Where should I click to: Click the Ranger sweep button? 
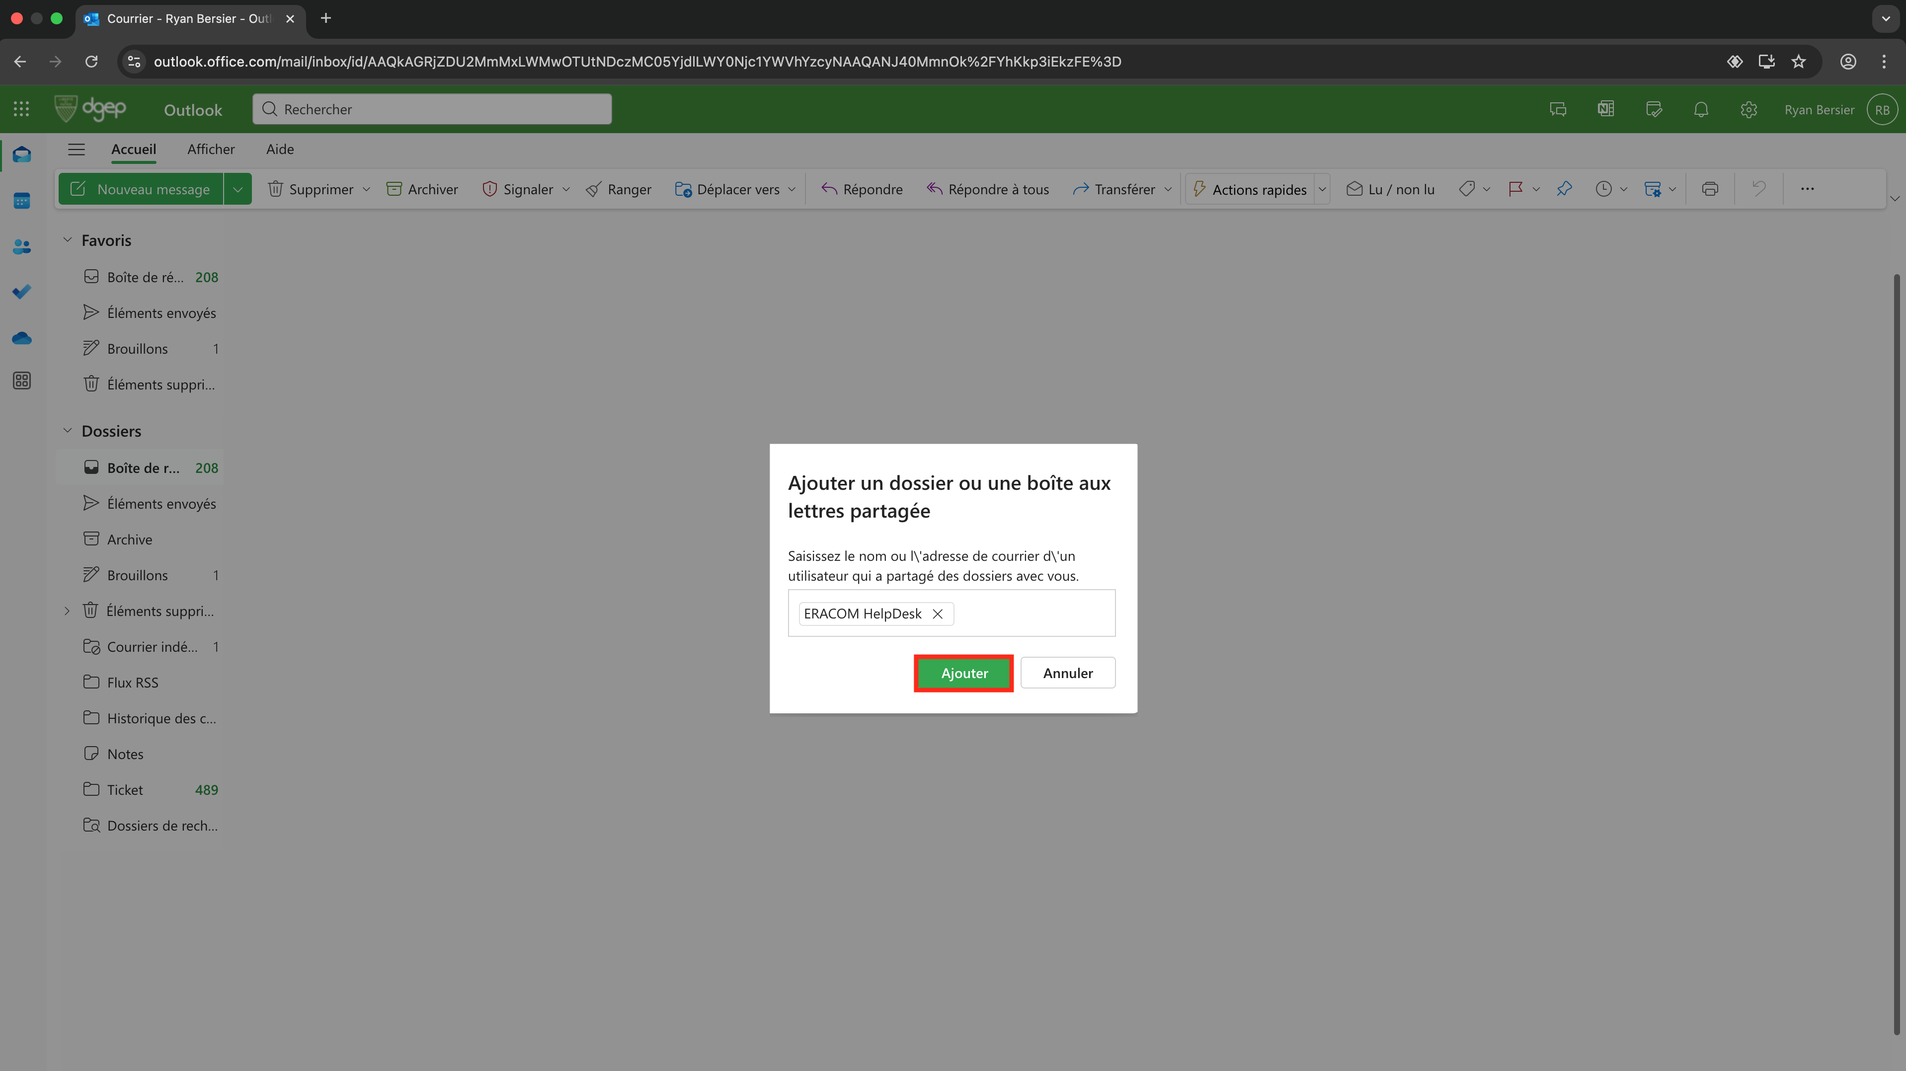pos(619,189)
